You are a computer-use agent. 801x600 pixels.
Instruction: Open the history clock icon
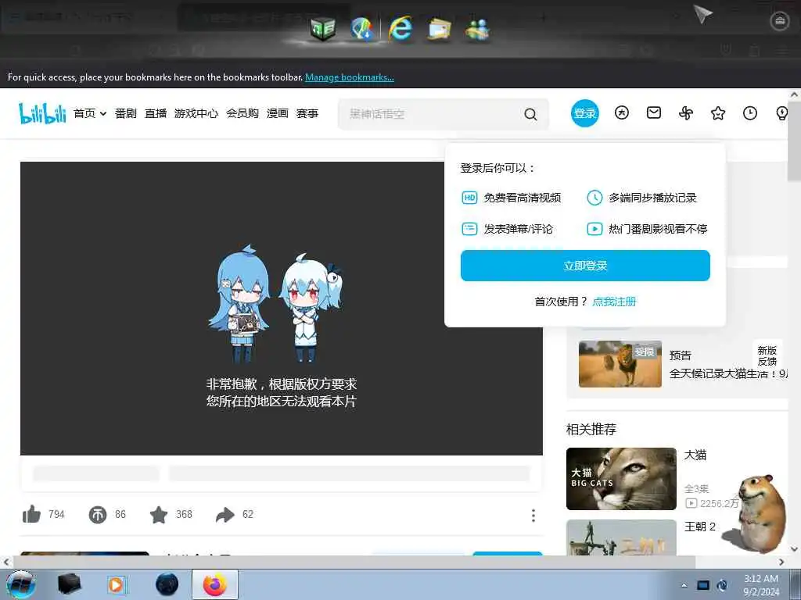[750, 112]
